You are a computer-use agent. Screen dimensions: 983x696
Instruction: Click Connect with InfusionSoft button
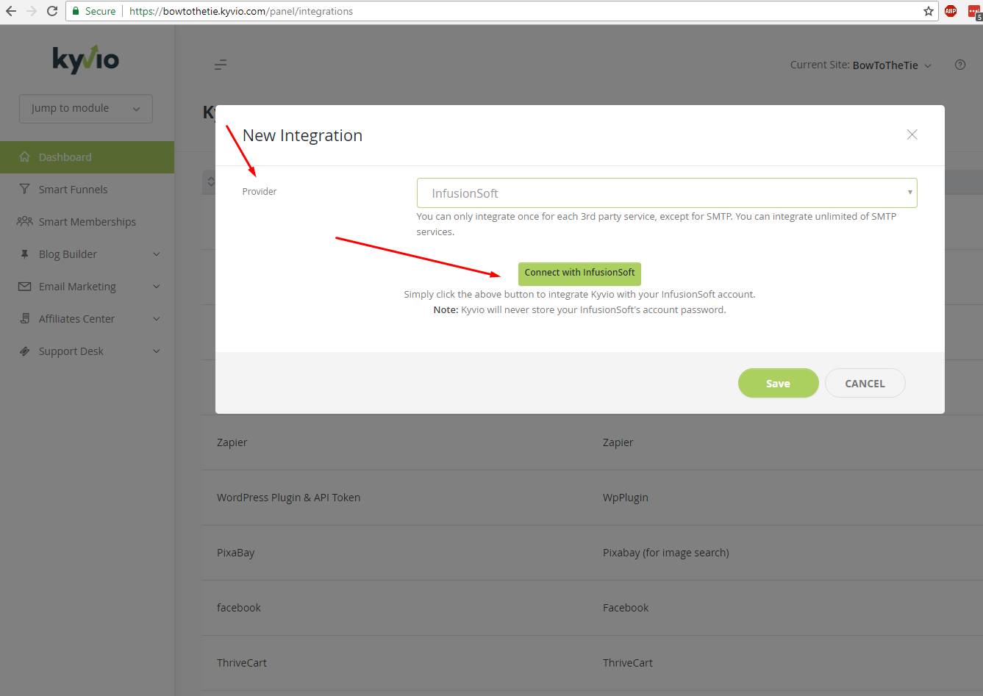click(x=579, y=273)
